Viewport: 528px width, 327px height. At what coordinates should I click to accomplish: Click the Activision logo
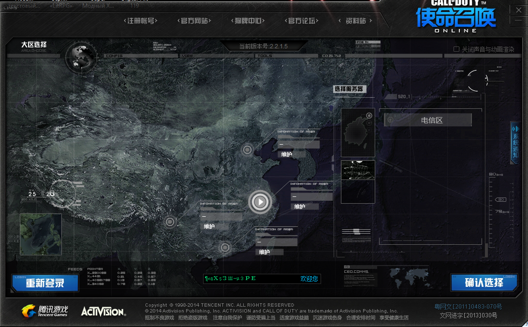point(103,311)
